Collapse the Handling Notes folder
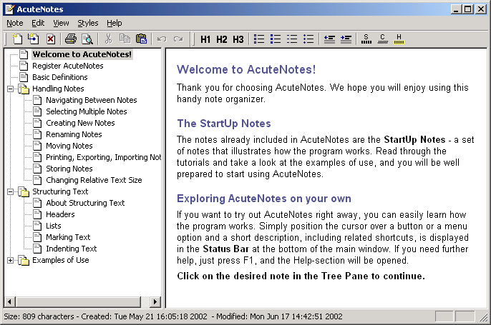491x325 pixels. coord(10,89)
